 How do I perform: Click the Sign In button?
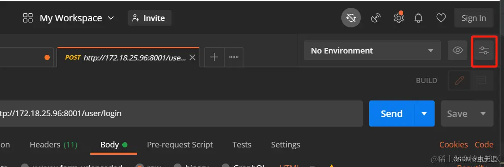474,18
